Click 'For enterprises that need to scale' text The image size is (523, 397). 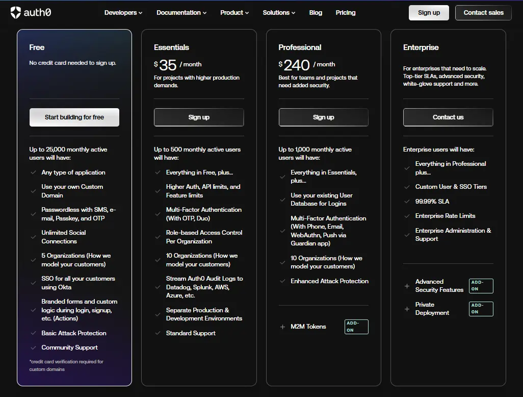point(444,76)
